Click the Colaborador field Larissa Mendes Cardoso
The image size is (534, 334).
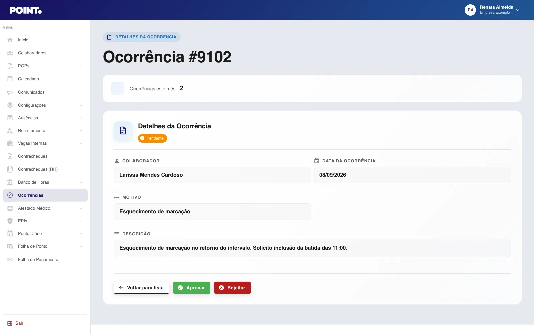pyautogui.click(x=212, y=175)
